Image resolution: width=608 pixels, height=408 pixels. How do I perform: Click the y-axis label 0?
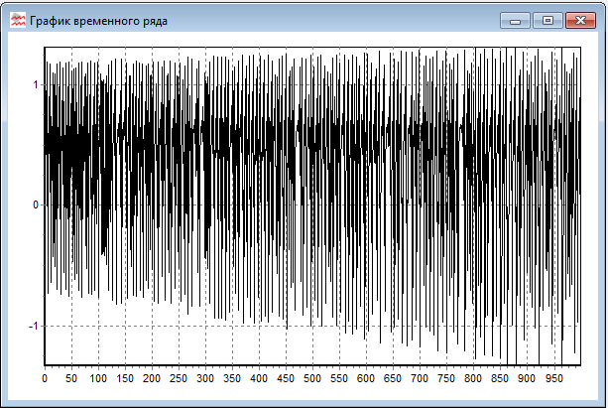tap(36, 205)
